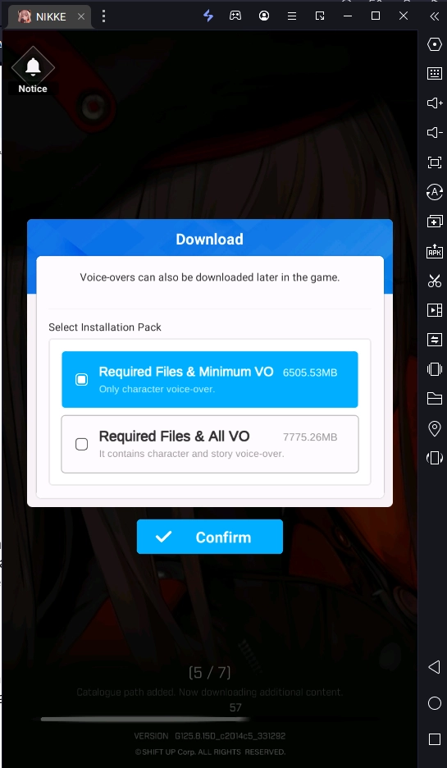This screenshot has width=447, height=768.
Task: Open the user account profile icon
Action: 264,16
